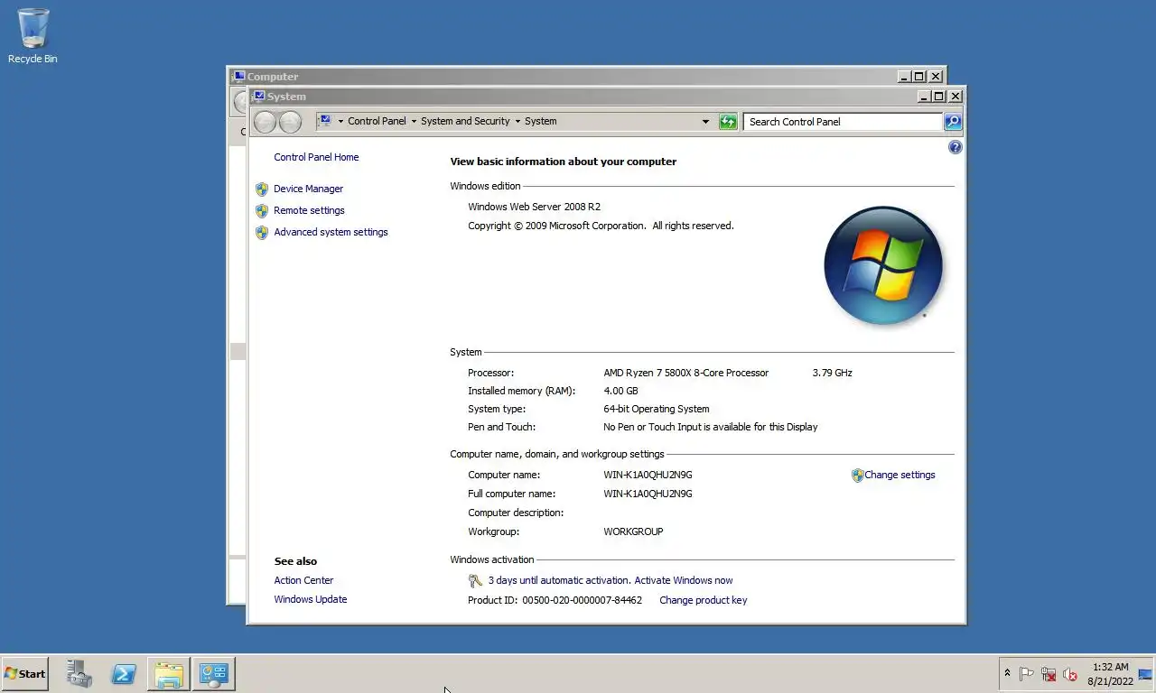Refresh the System page with green arrows

click(728, 121)
